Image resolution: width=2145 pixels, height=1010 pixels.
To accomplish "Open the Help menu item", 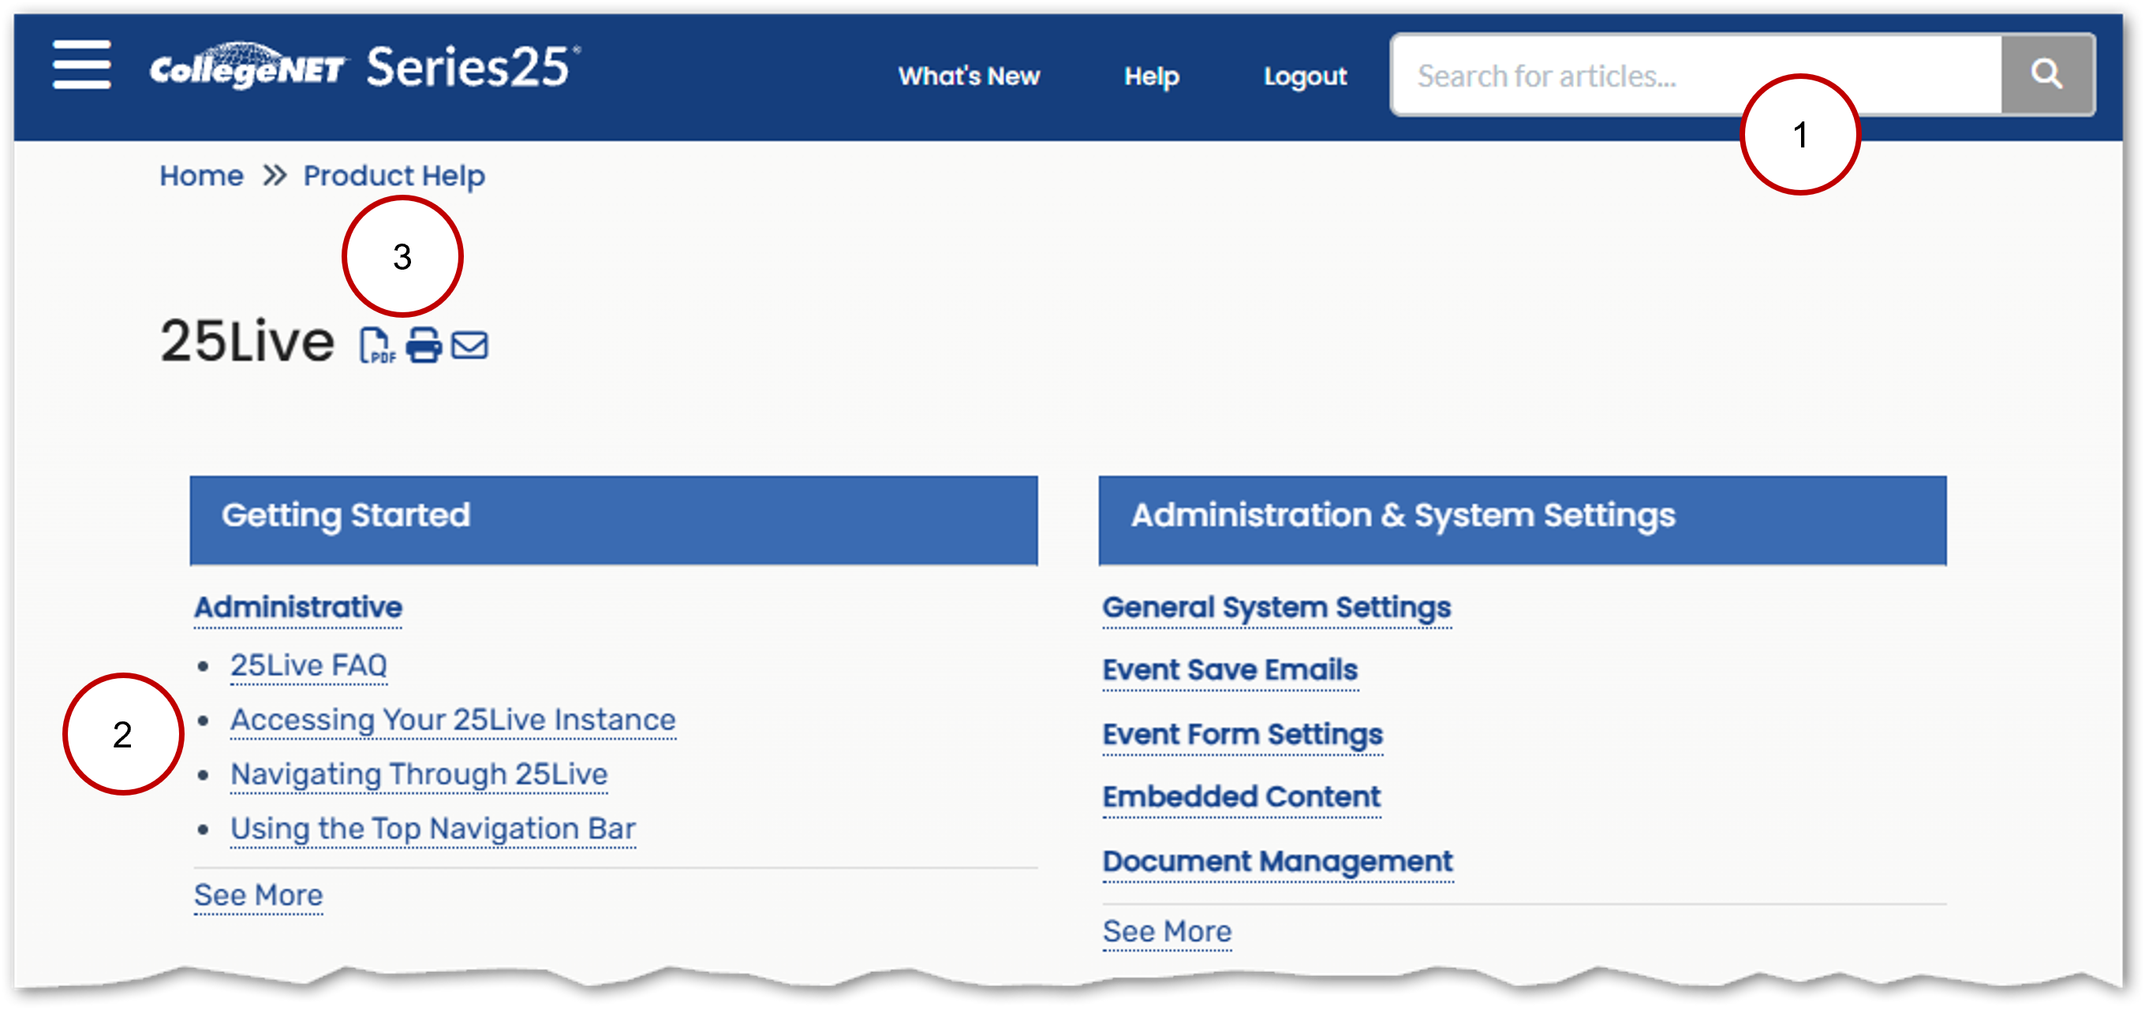I will point(1151,76).
